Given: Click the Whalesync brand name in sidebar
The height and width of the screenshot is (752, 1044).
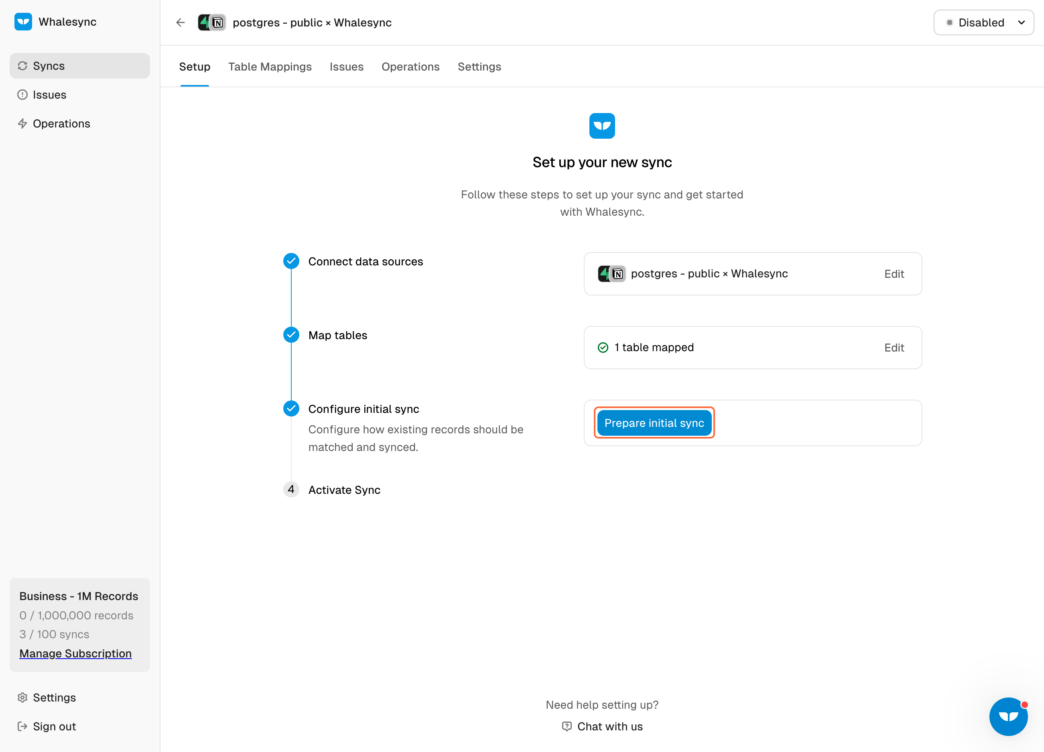Looking at the screenshot, I should [x=68, y=22].
